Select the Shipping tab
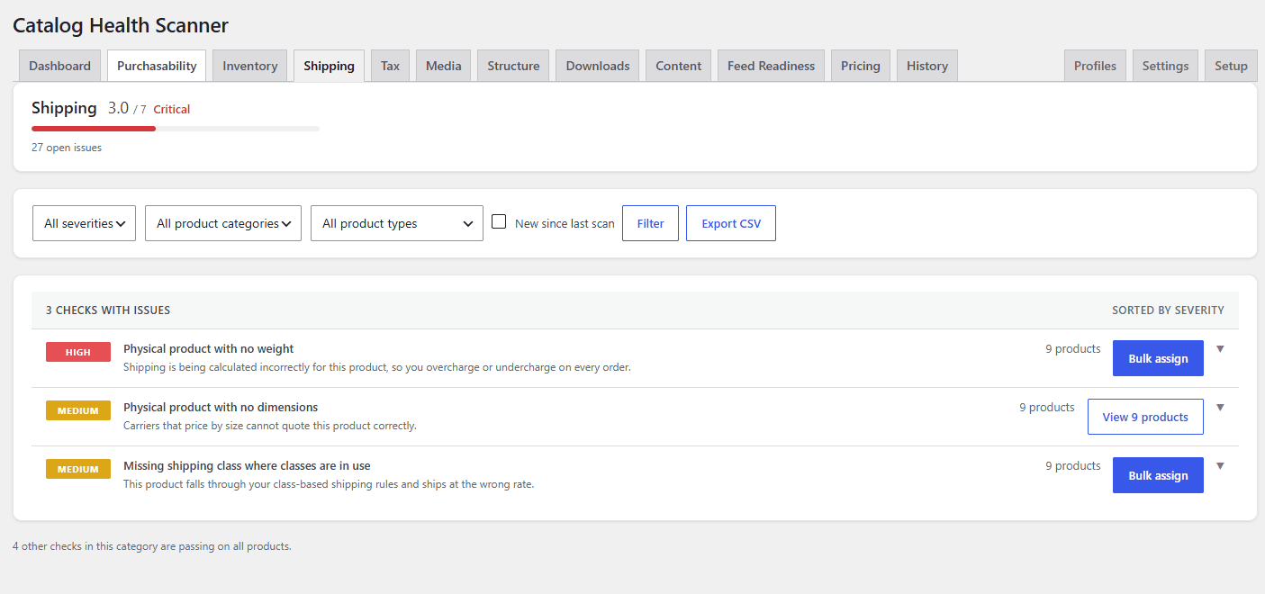The width and height of the screenshot is (1265, 594). 329,66
